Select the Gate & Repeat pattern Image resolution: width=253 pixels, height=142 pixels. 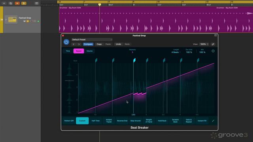point(189,121)
